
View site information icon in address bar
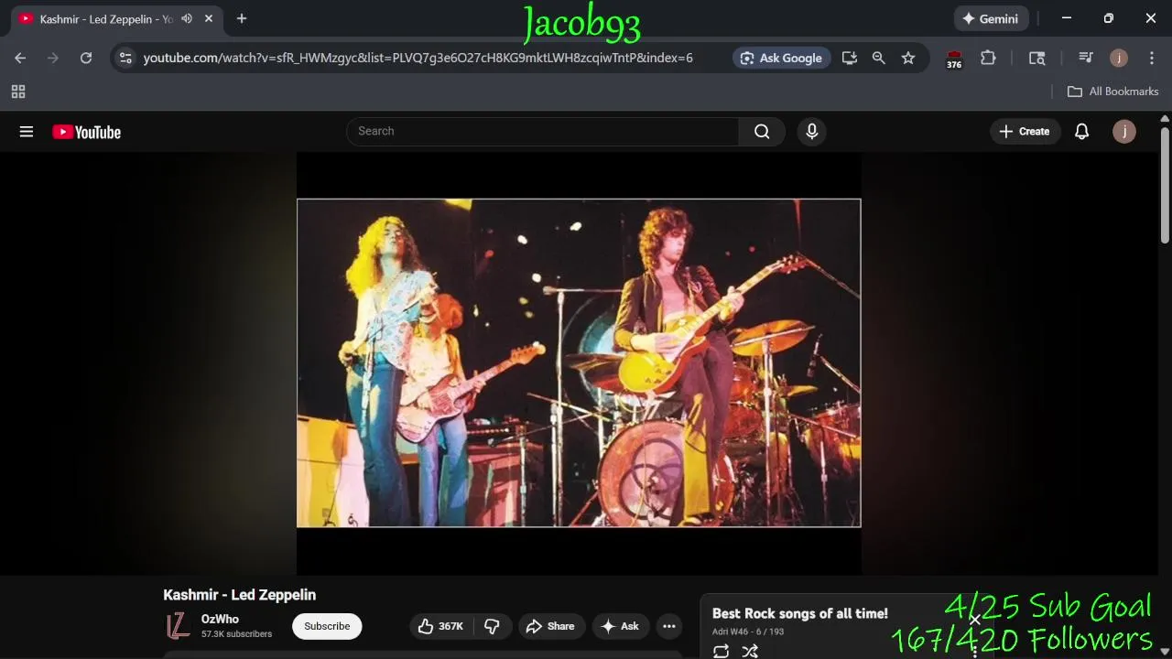click(125, 58)
